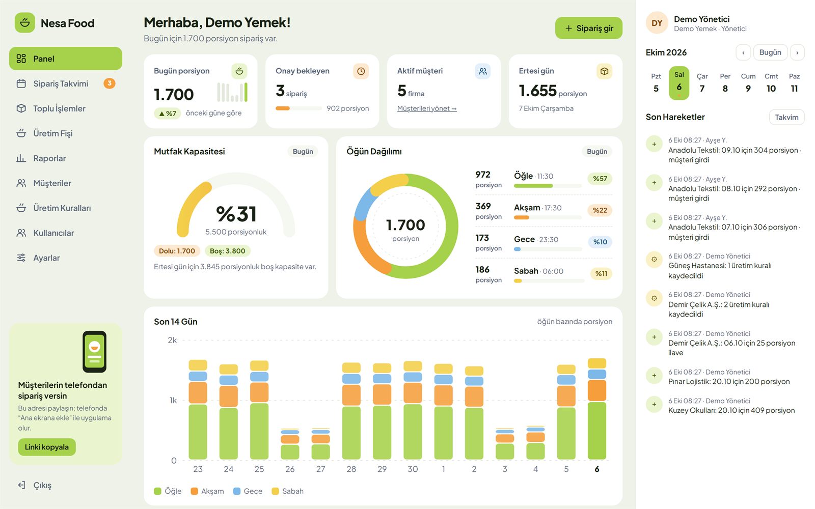815x509 pixels.
Task: Click the Linki kopyala button
Action: 47,447
